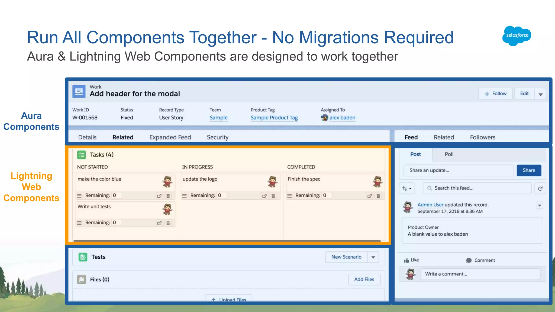Screen dimensions: 555x312
Task: Open the Followers tab
Action: point(483,137)
